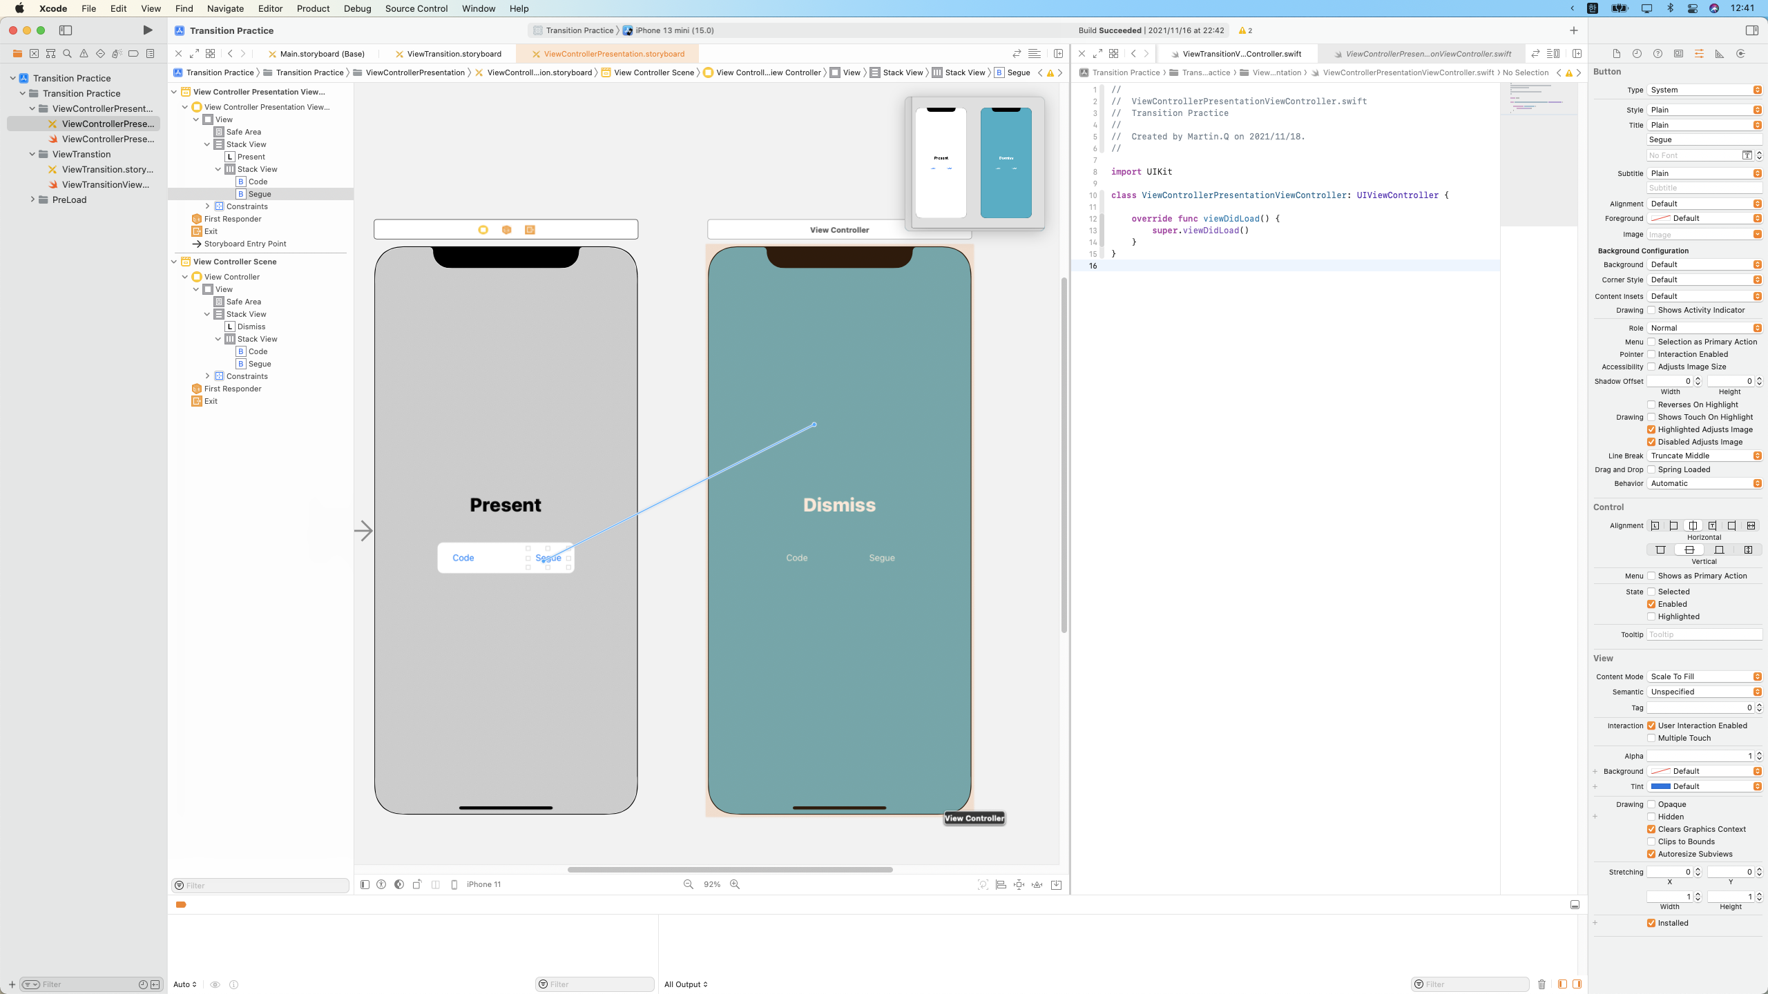Open Source Control navigator icon
The width and height of the screenshot is (1768, 994).
tap(34, 54)
